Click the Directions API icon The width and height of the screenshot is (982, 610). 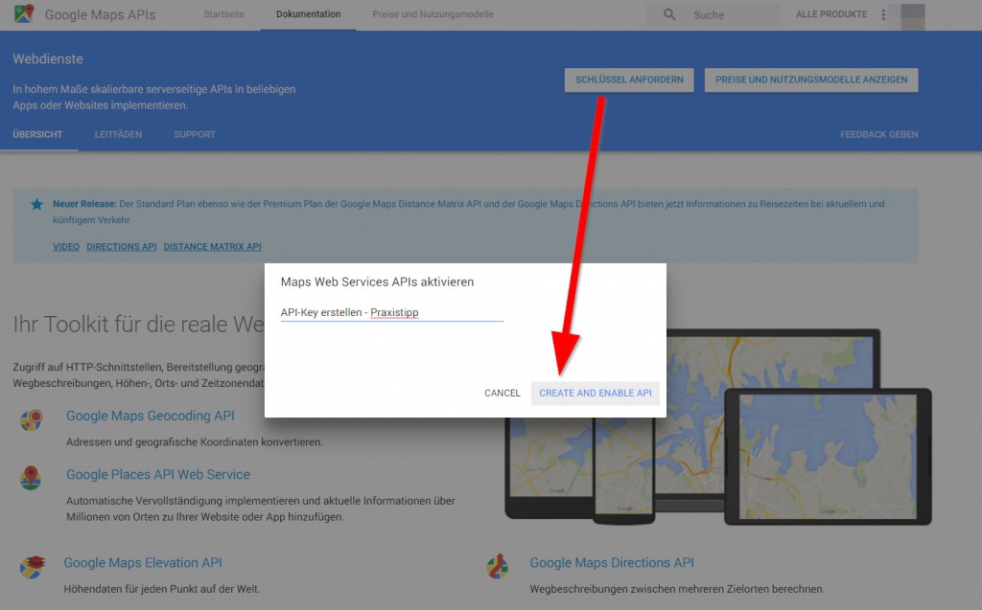click(497, 567)
